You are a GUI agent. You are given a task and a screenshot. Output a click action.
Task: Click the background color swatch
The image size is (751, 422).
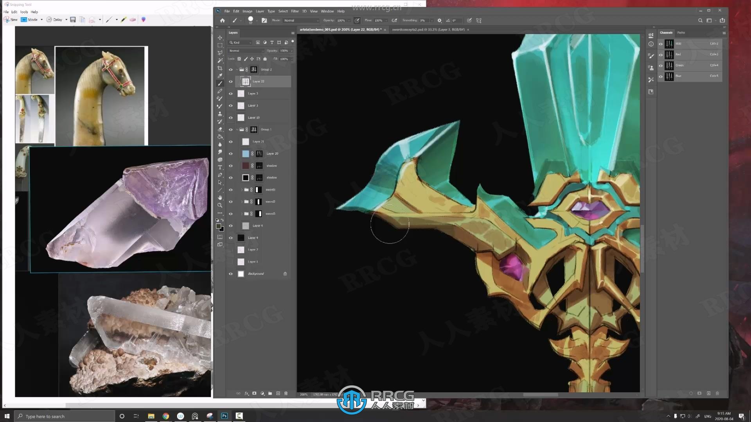point(222,229)
